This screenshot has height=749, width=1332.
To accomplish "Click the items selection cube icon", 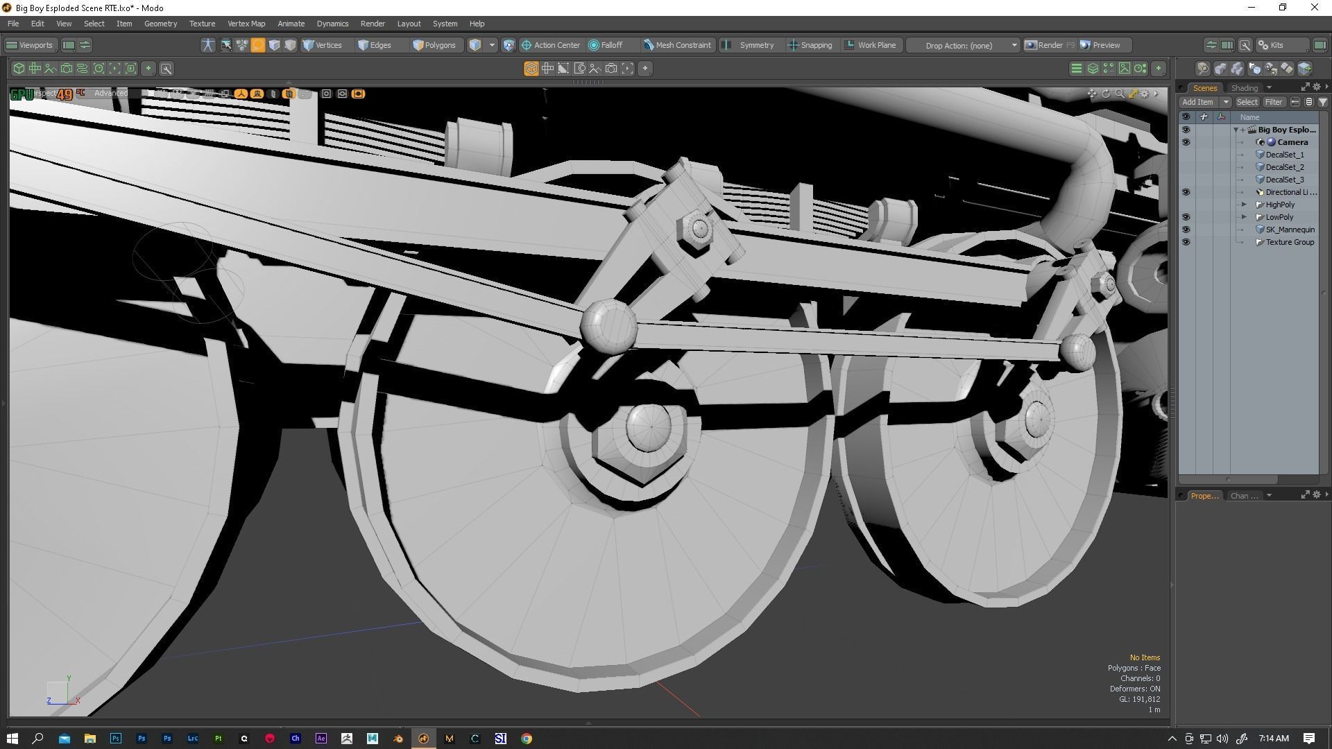I will tap(475, 45).
